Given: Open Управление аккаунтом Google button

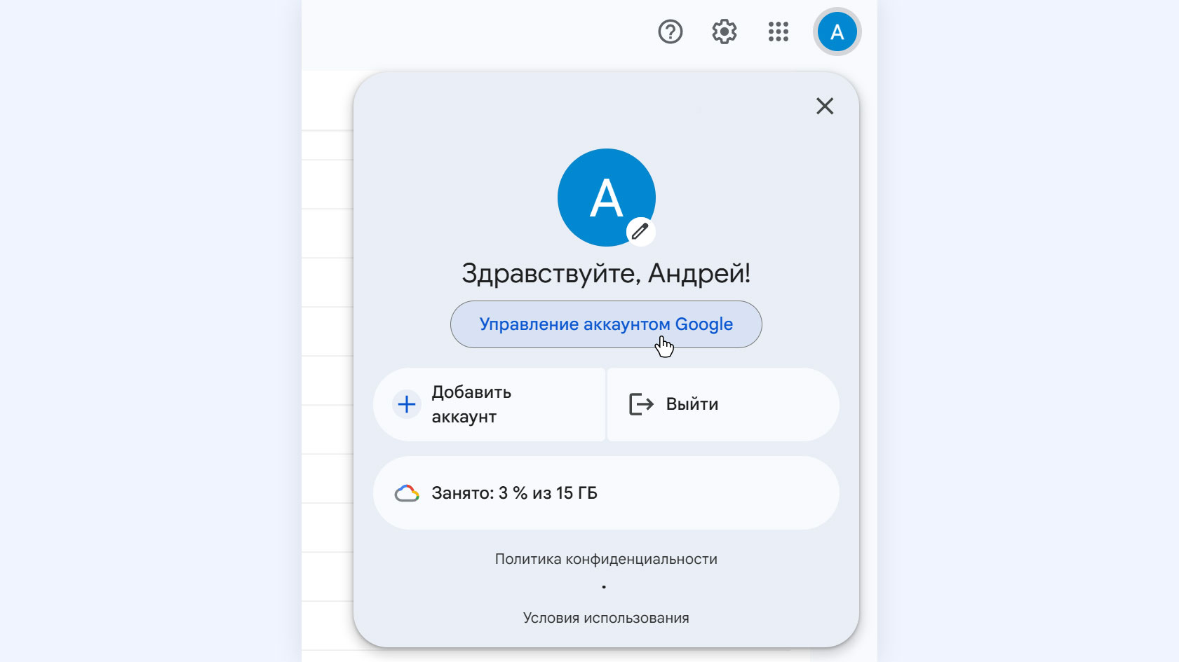Looking at the screenshot, I should (606, 324).
